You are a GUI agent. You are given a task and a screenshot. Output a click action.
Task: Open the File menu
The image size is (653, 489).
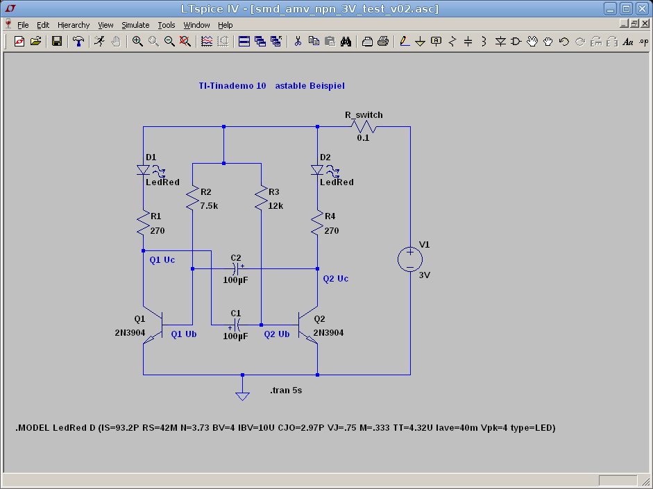[x=23, y=25]
